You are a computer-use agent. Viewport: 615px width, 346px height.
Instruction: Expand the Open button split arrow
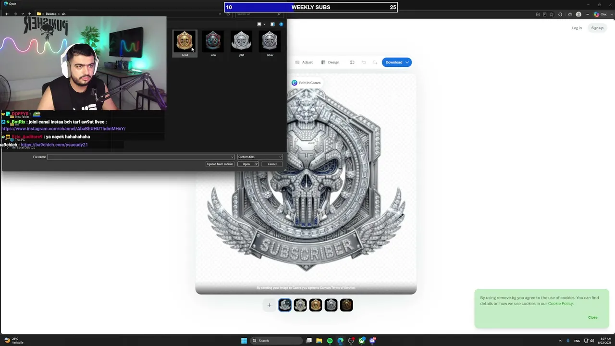[x=256, y=164]
